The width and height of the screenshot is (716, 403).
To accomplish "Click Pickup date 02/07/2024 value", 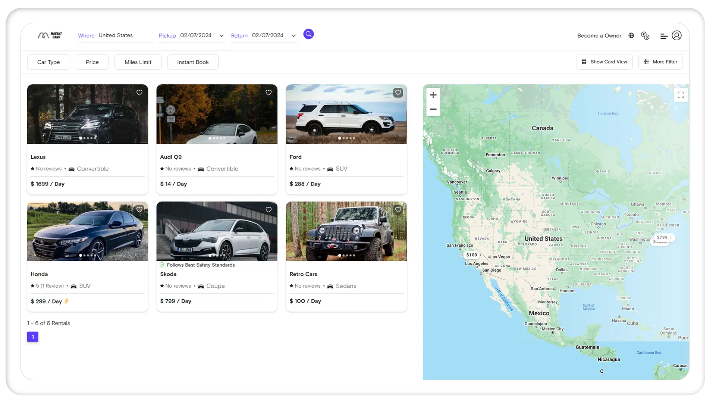I will (196, 35).
